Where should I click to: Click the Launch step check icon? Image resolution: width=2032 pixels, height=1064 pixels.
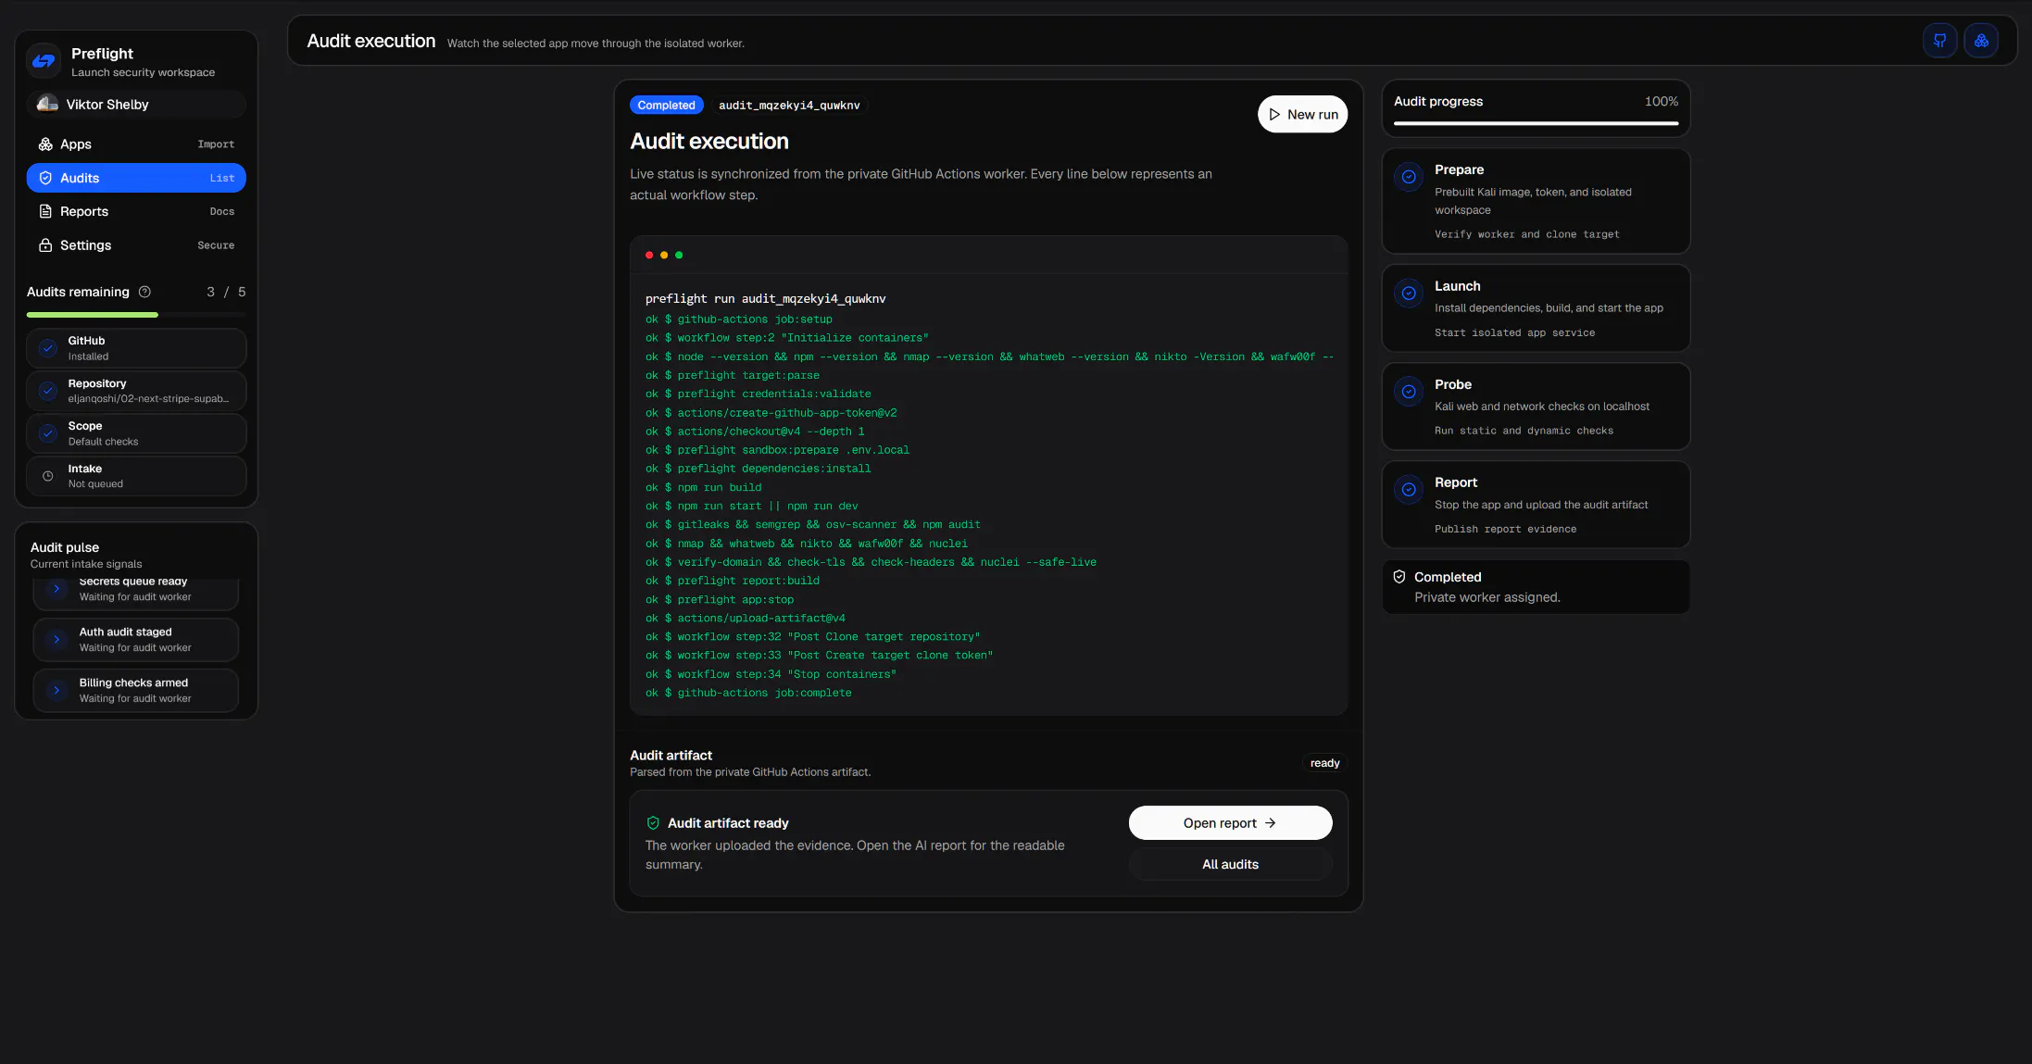[1409, 294]
